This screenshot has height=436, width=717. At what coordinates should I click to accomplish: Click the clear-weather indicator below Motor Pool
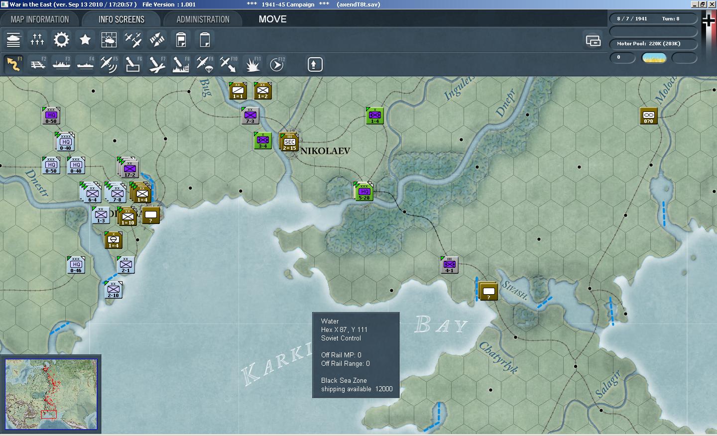[654, 58]
